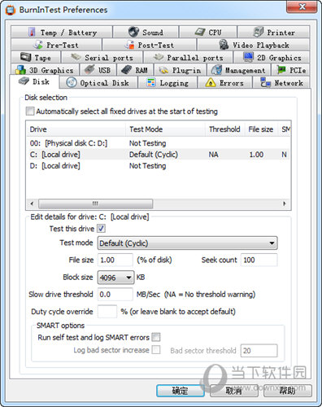
Task: Open the RAM tab
Action: (135, 70)
